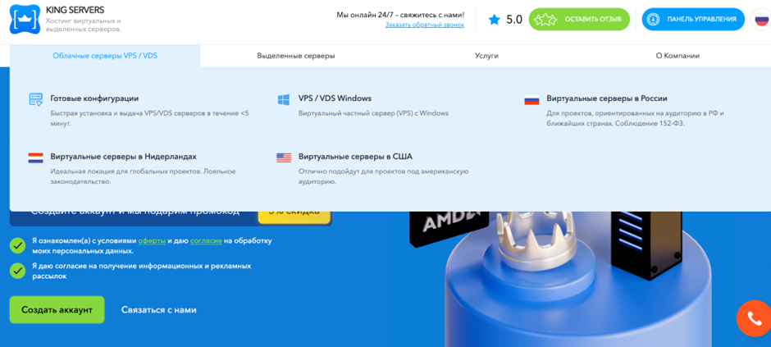
Task: Click description mentioning Соблюдение 152-ФЗ
Action: tap(636, 118)
